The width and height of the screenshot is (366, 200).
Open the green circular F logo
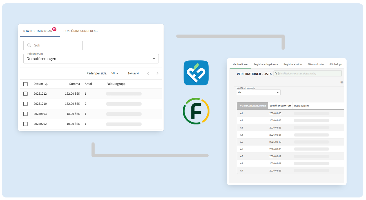pos(196,111)
